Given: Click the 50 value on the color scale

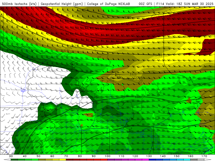Looking at the screenshot, I should [38, 156].
